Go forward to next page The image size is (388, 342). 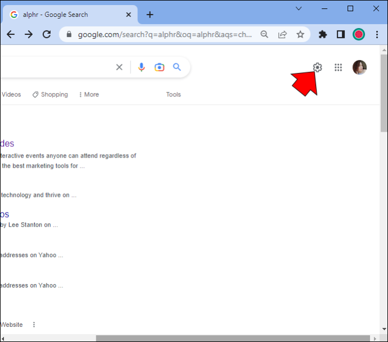[29, 34]
